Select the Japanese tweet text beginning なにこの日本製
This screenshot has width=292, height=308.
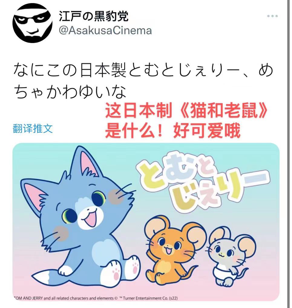pos(143,81)
